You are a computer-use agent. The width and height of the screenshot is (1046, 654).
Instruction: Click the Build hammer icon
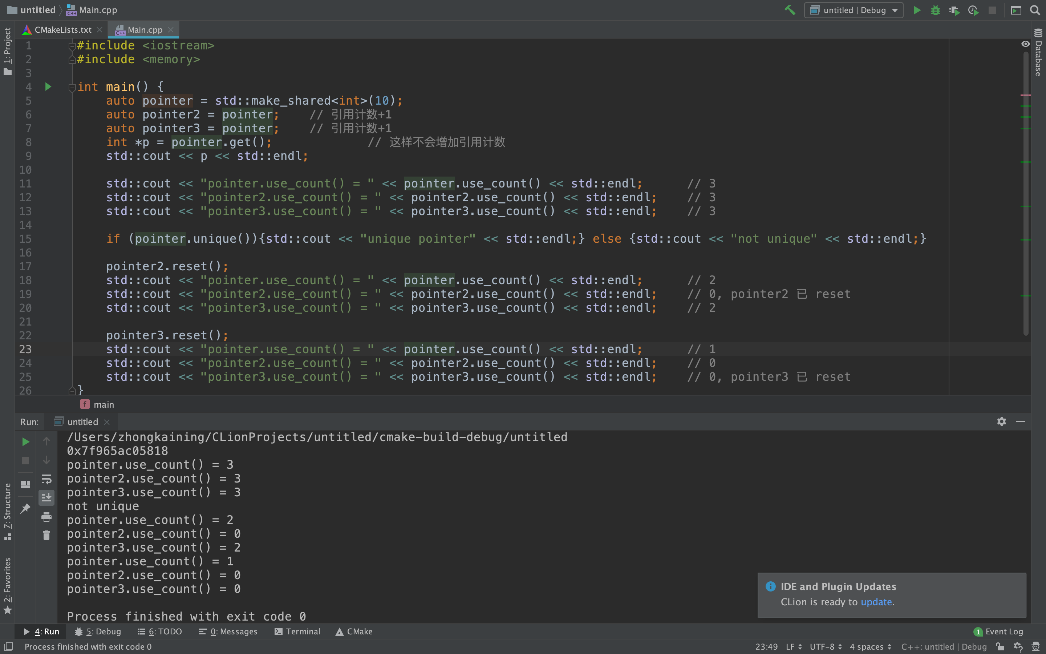point(790,10)
